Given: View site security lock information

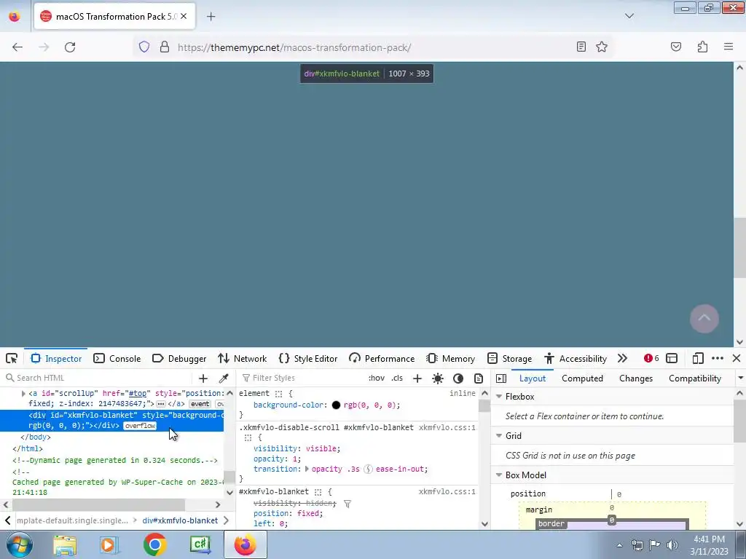Looking at the screenshot, I should point(165,47).
